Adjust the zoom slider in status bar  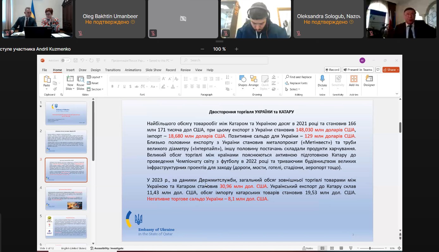tap(370, 248)
